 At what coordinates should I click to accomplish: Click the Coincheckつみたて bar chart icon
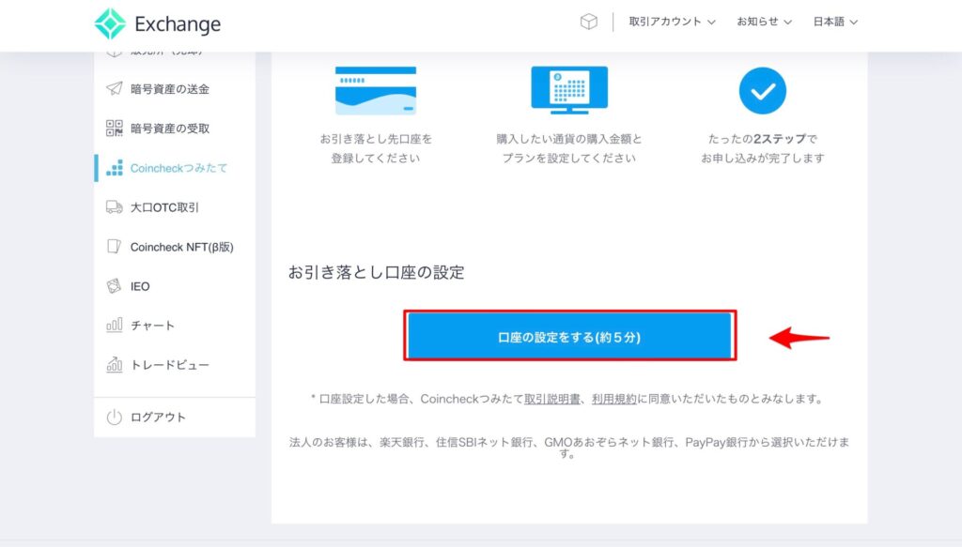[114, 168]
